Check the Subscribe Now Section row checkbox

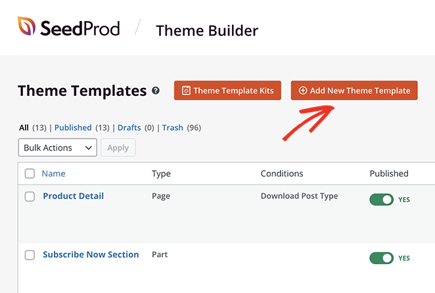pos(30,255)
